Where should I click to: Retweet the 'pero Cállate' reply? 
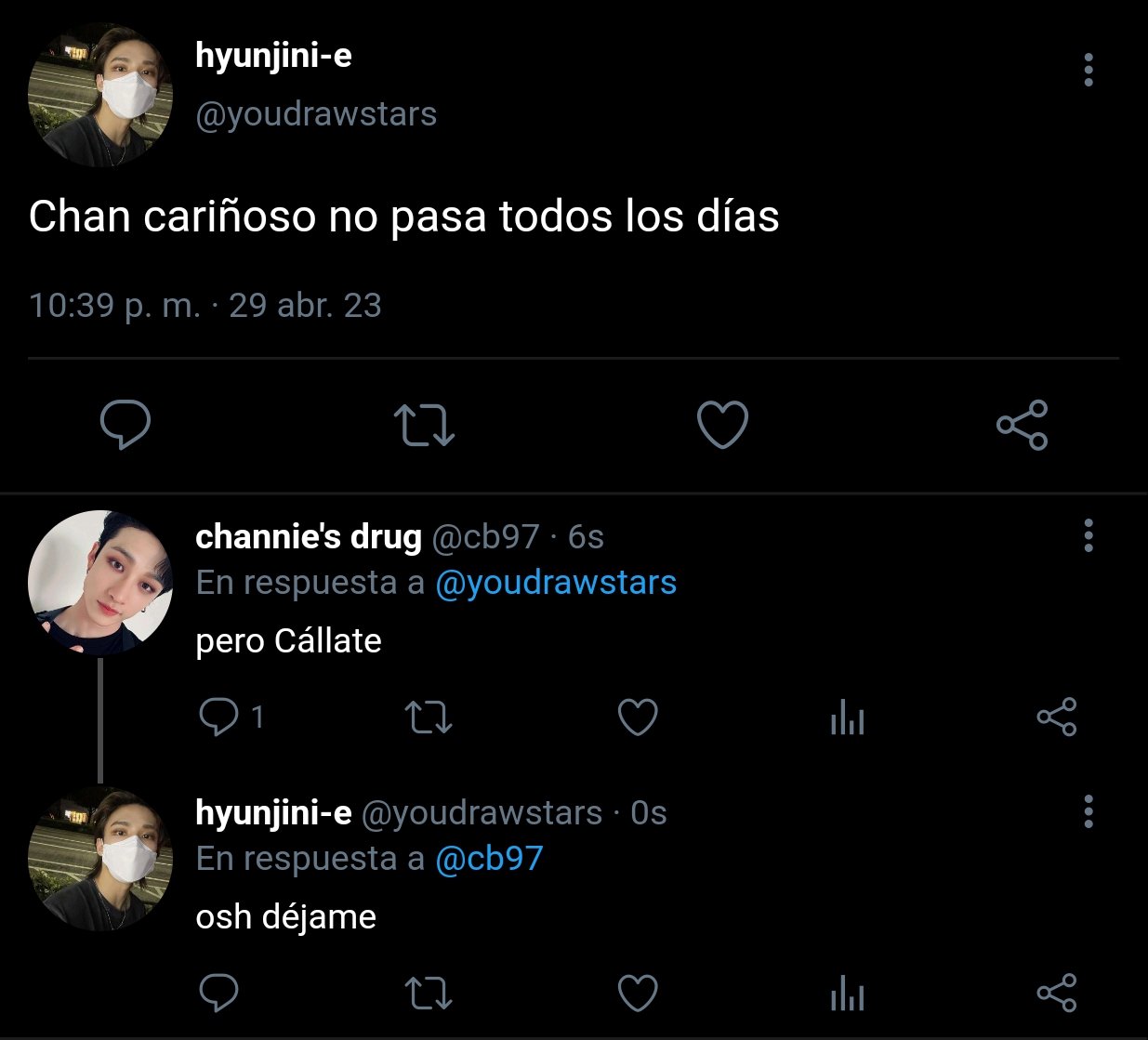(429, 717)
